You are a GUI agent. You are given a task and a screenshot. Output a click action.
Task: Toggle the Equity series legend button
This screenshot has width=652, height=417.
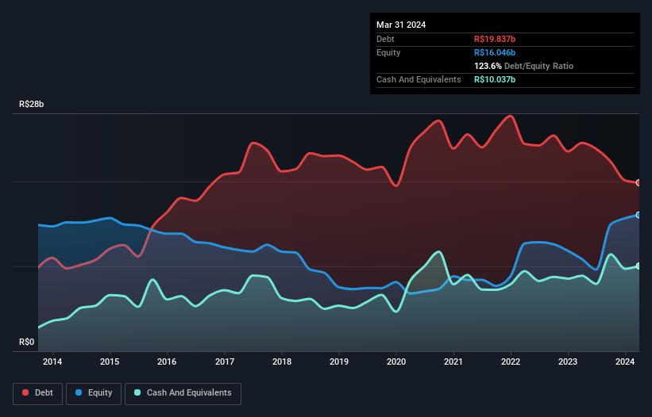(94, 393)
